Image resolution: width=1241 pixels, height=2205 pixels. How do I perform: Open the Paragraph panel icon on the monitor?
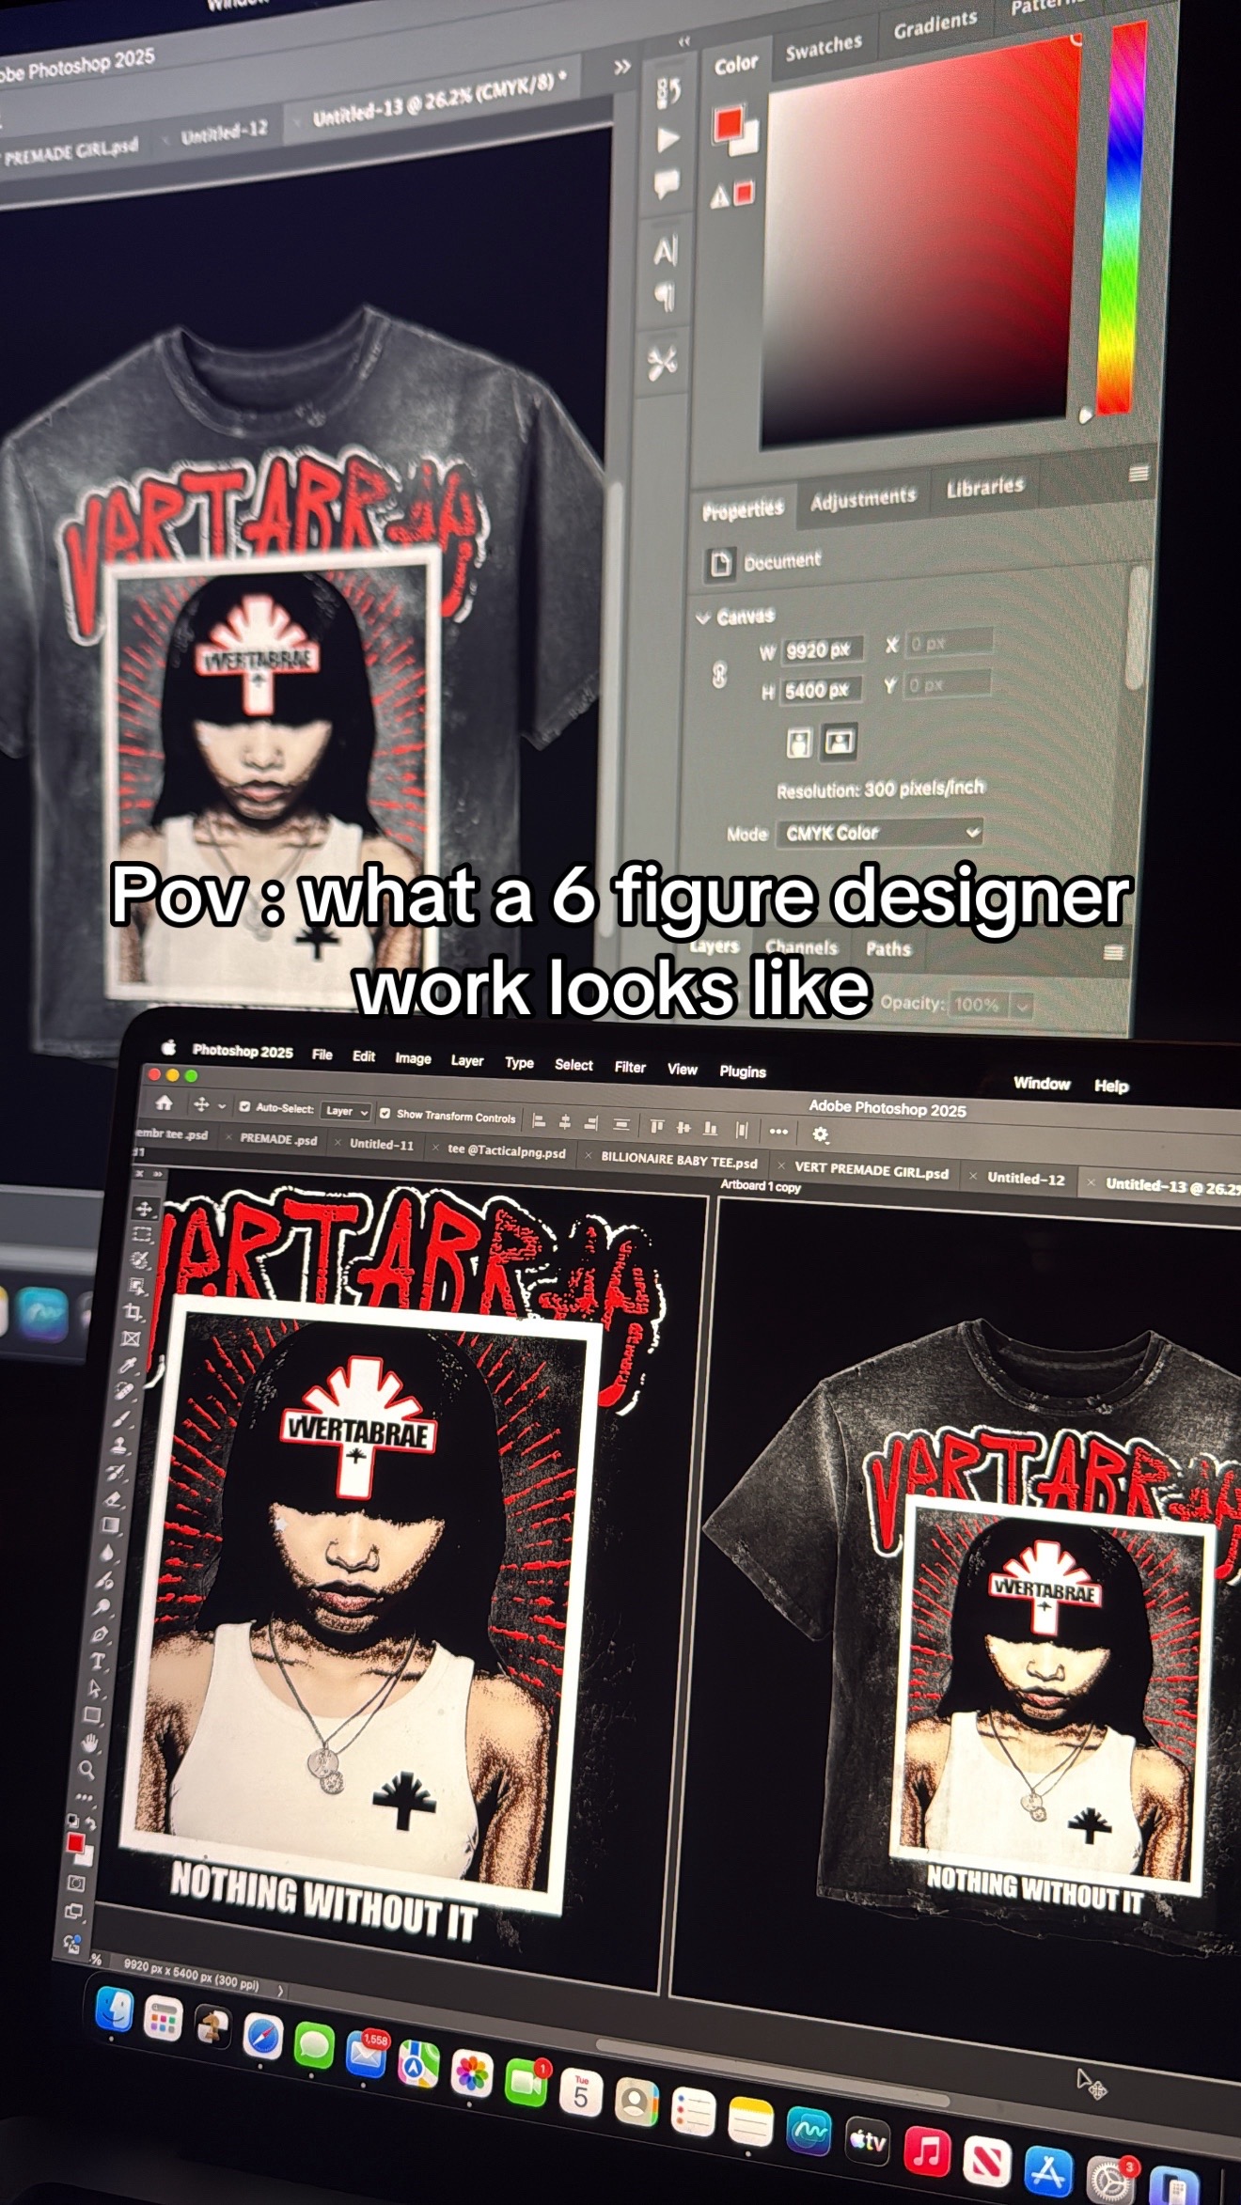pyautogui.click(x=664, y=298)
